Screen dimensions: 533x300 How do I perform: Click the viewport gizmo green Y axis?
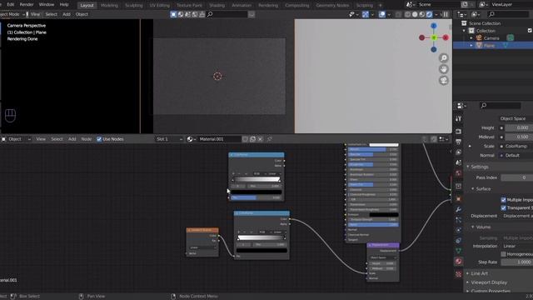point(434,37)
